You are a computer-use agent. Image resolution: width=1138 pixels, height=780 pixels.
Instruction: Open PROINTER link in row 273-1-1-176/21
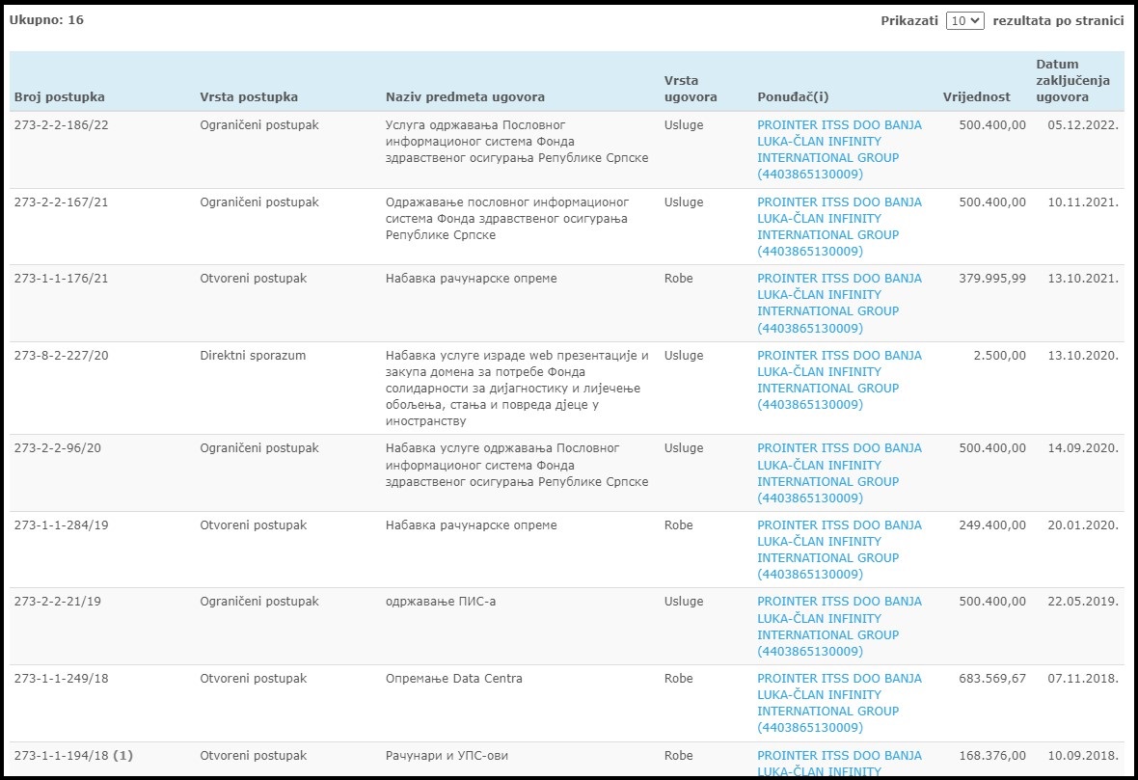pos(840,304)
